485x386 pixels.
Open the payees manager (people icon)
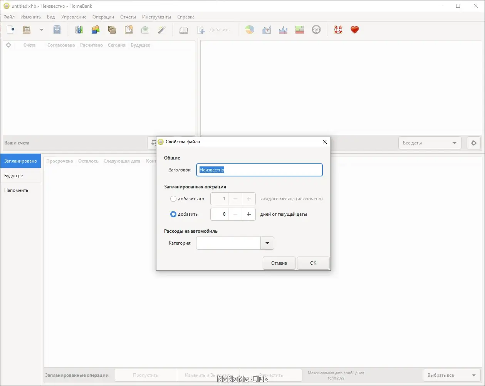click(95, 30)
